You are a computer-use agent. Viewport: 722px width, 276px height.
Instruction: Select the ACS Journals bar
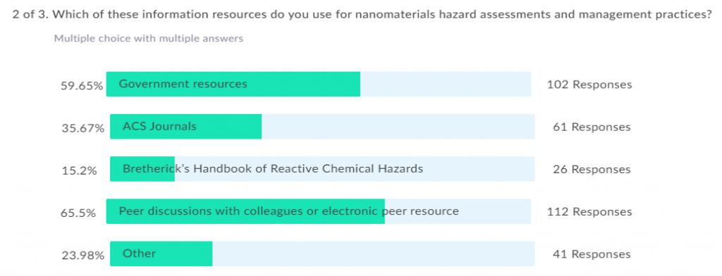322,127
